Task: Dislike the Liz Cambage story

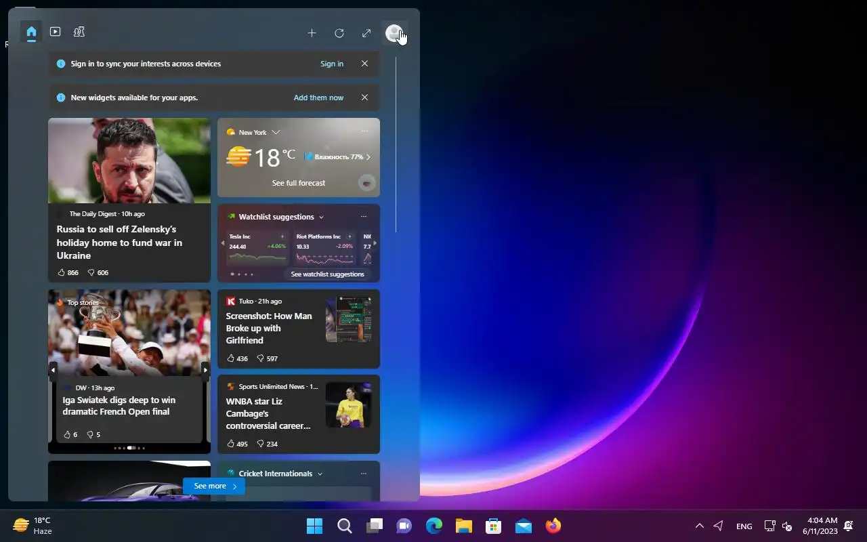Action: (x=267, y=444)
